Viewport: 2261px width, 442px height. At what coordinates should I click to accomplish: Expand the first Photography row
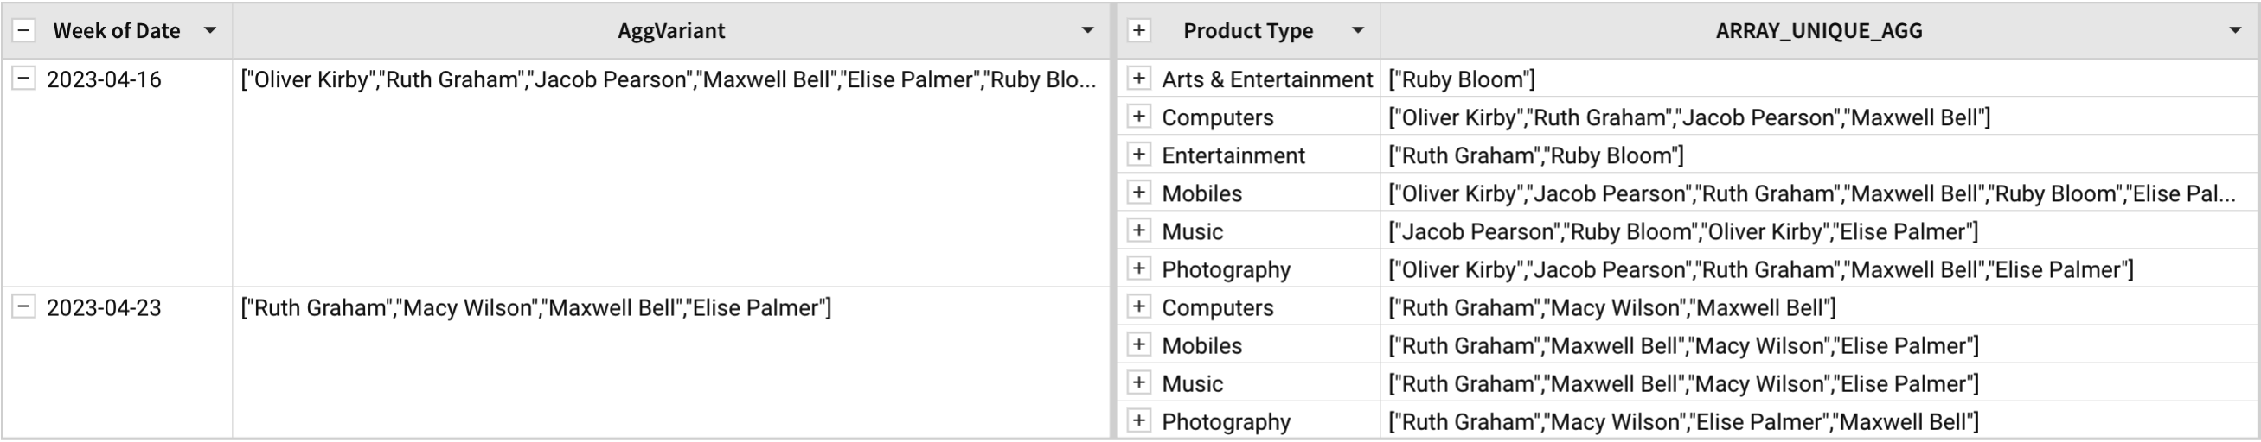tap(1138, 268)
